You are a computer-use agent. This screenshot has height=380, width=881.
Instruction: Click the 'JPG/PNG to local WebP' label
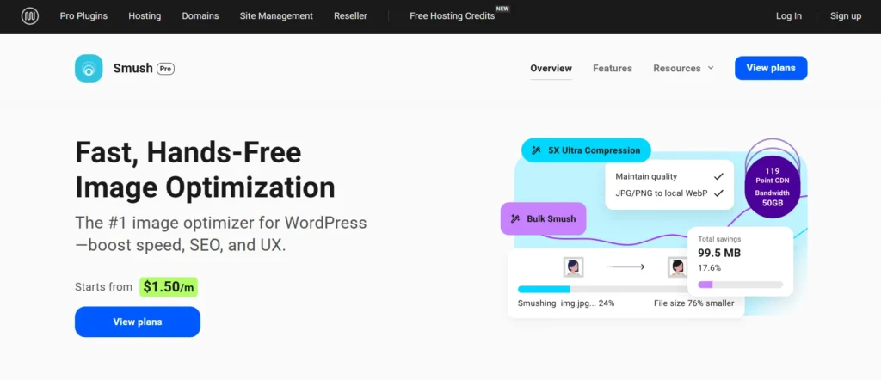[661, 193]
